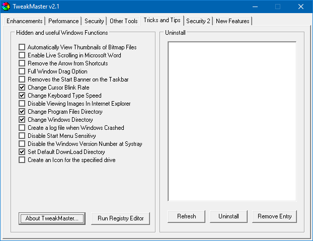Viewport: 313px width, 241px height.
Task: Enable Automatically View Thumbnails of Bitmap Files
Action: click(22, 47)
